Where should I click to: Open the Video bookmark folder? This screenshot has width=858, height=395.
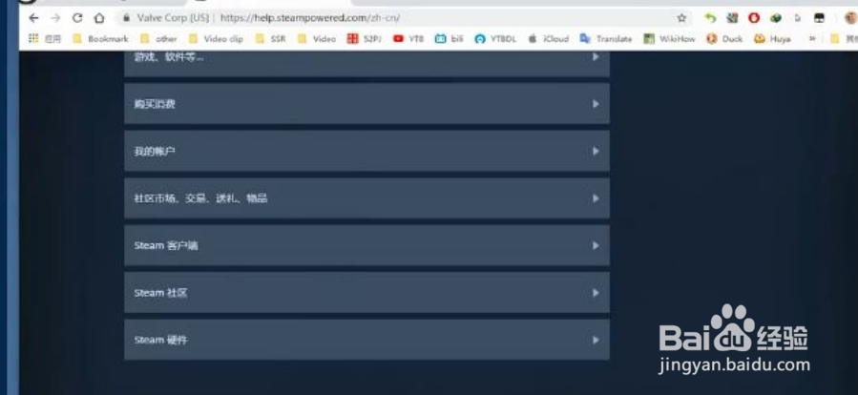[x=317, y=39]
